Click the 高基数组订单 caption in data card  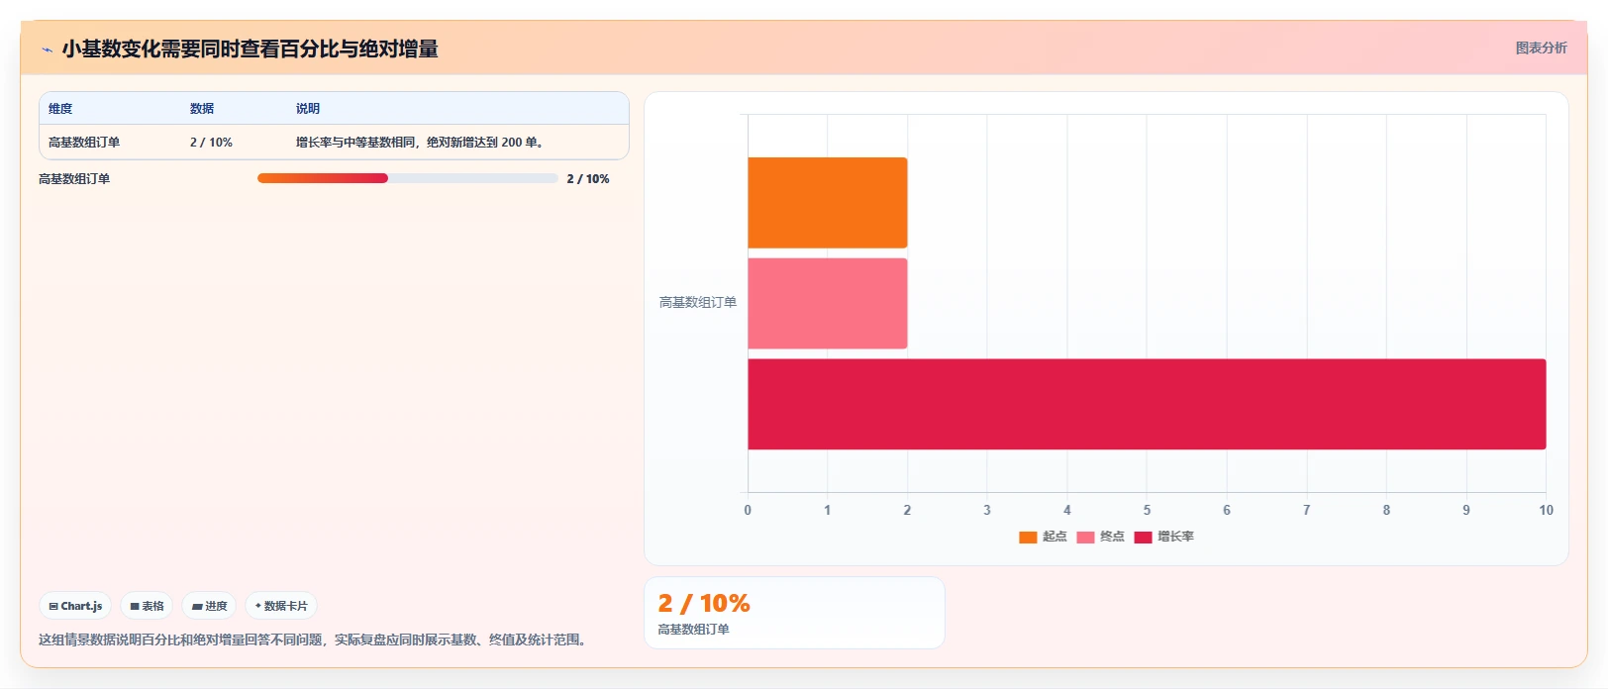[x=694, y=630]
